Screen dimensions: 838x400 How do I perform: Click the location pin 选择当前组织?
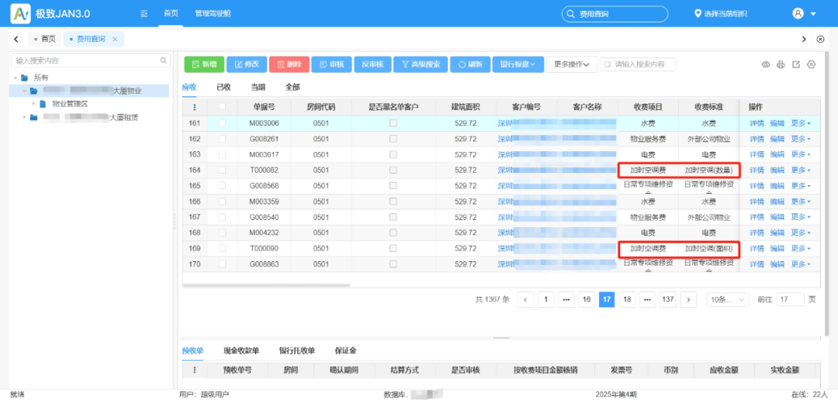click(x=720, y=14)
